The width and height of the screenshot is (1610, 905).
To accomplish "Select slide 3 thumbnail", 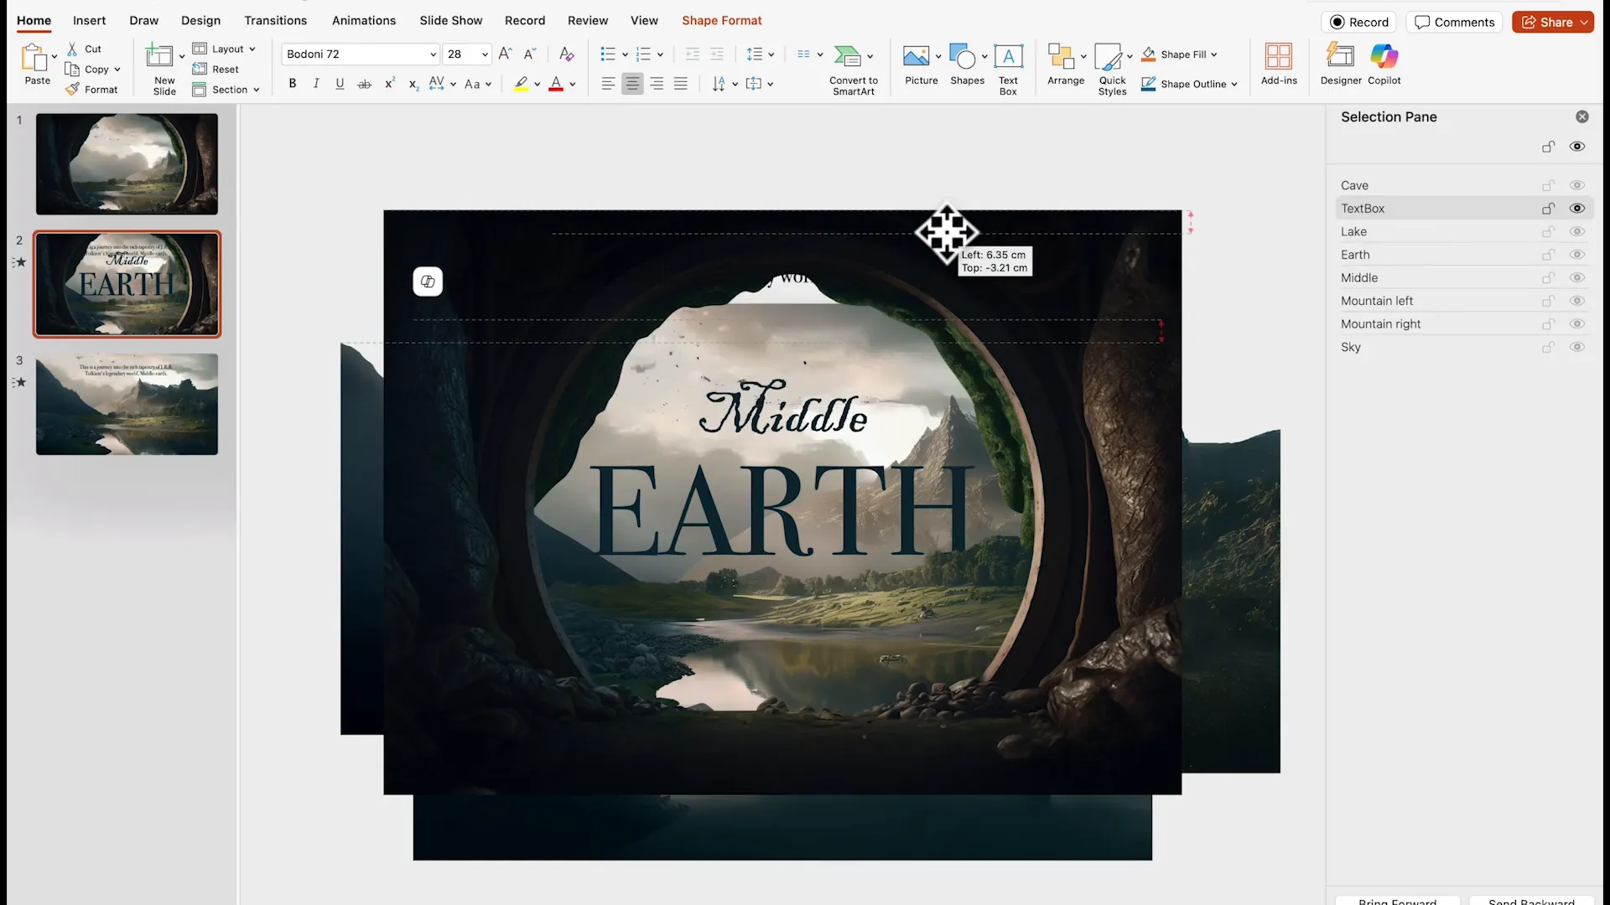I will (127, 404).
